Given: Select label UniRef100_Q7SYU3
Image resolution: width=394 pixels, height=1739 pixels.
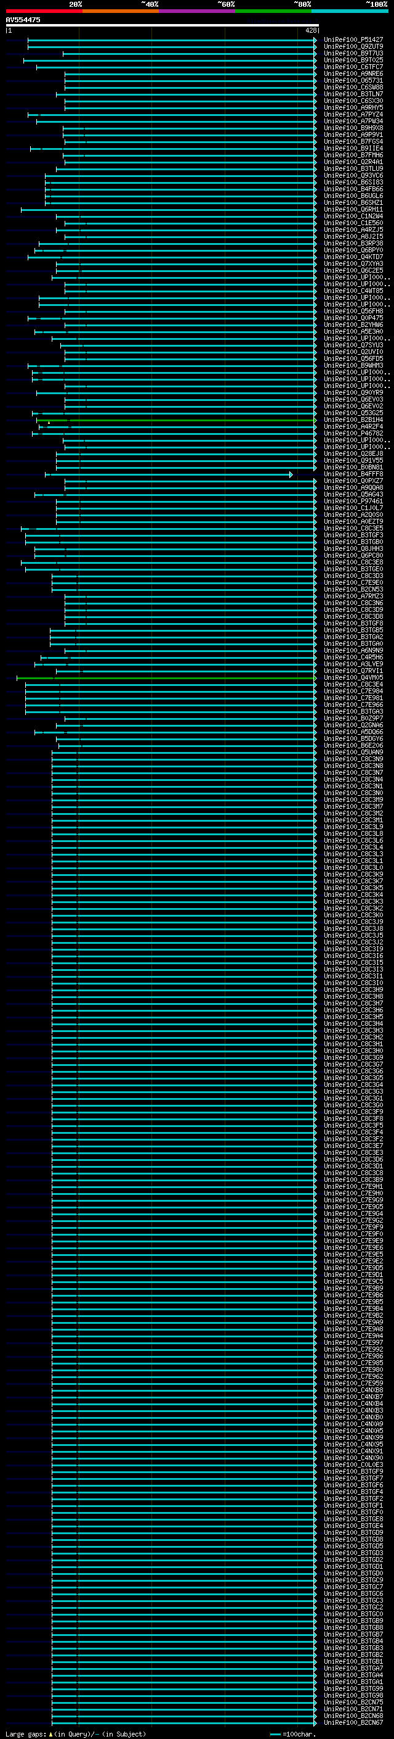Looking at the screenshot, I should click(353, 345).
